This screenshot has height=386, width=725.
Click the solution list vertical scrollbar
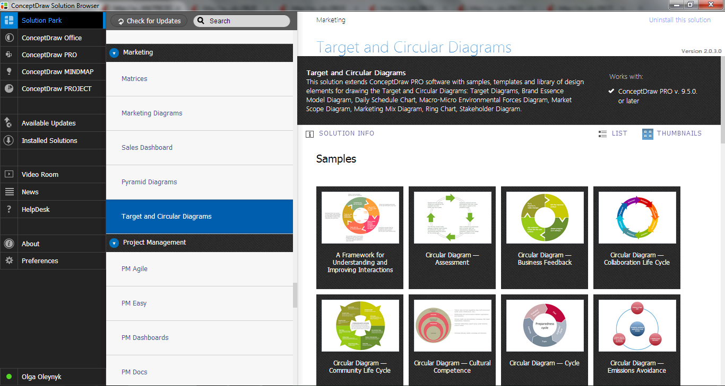tap(295, 295)
